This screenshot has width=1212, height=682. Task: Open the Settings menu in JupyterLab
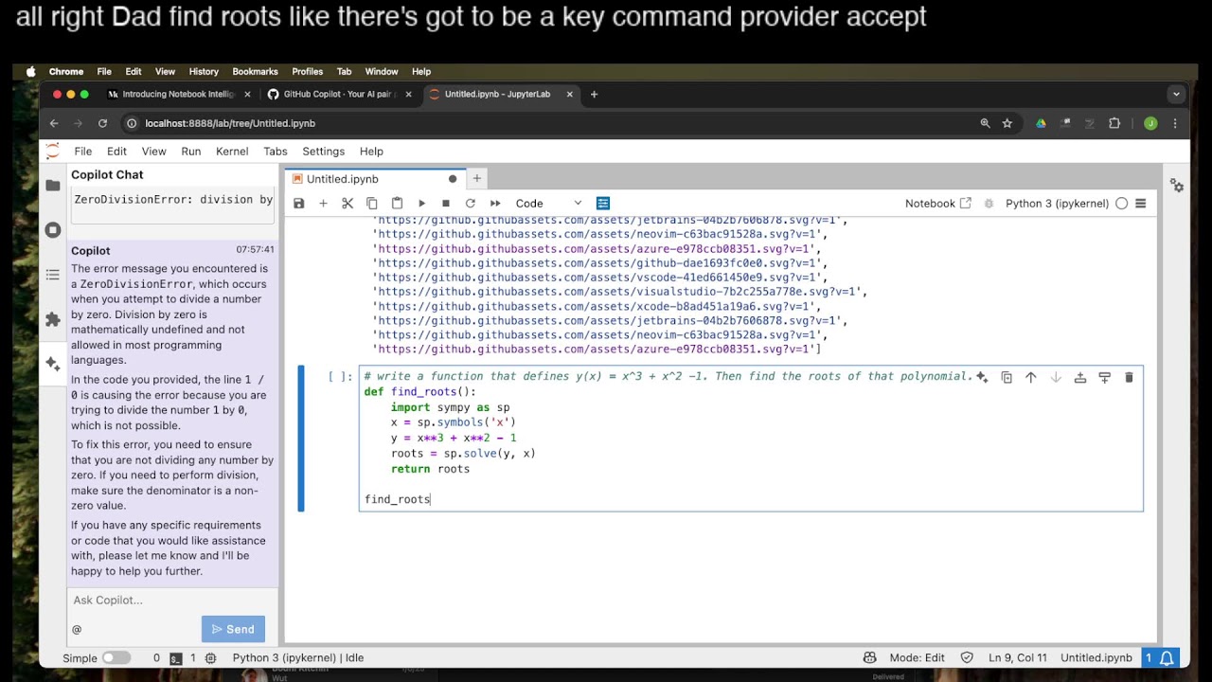323,152
